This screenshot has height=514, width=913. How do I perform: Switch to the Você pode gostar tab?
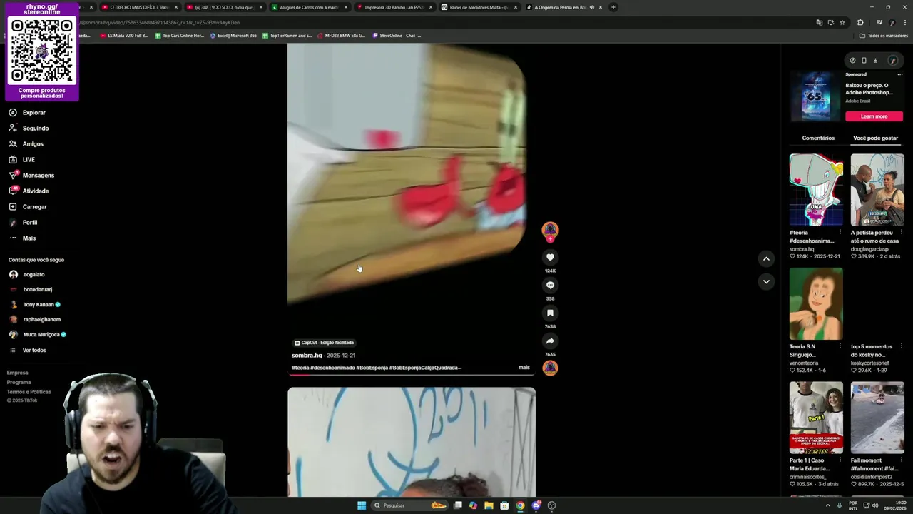[875, 138]
